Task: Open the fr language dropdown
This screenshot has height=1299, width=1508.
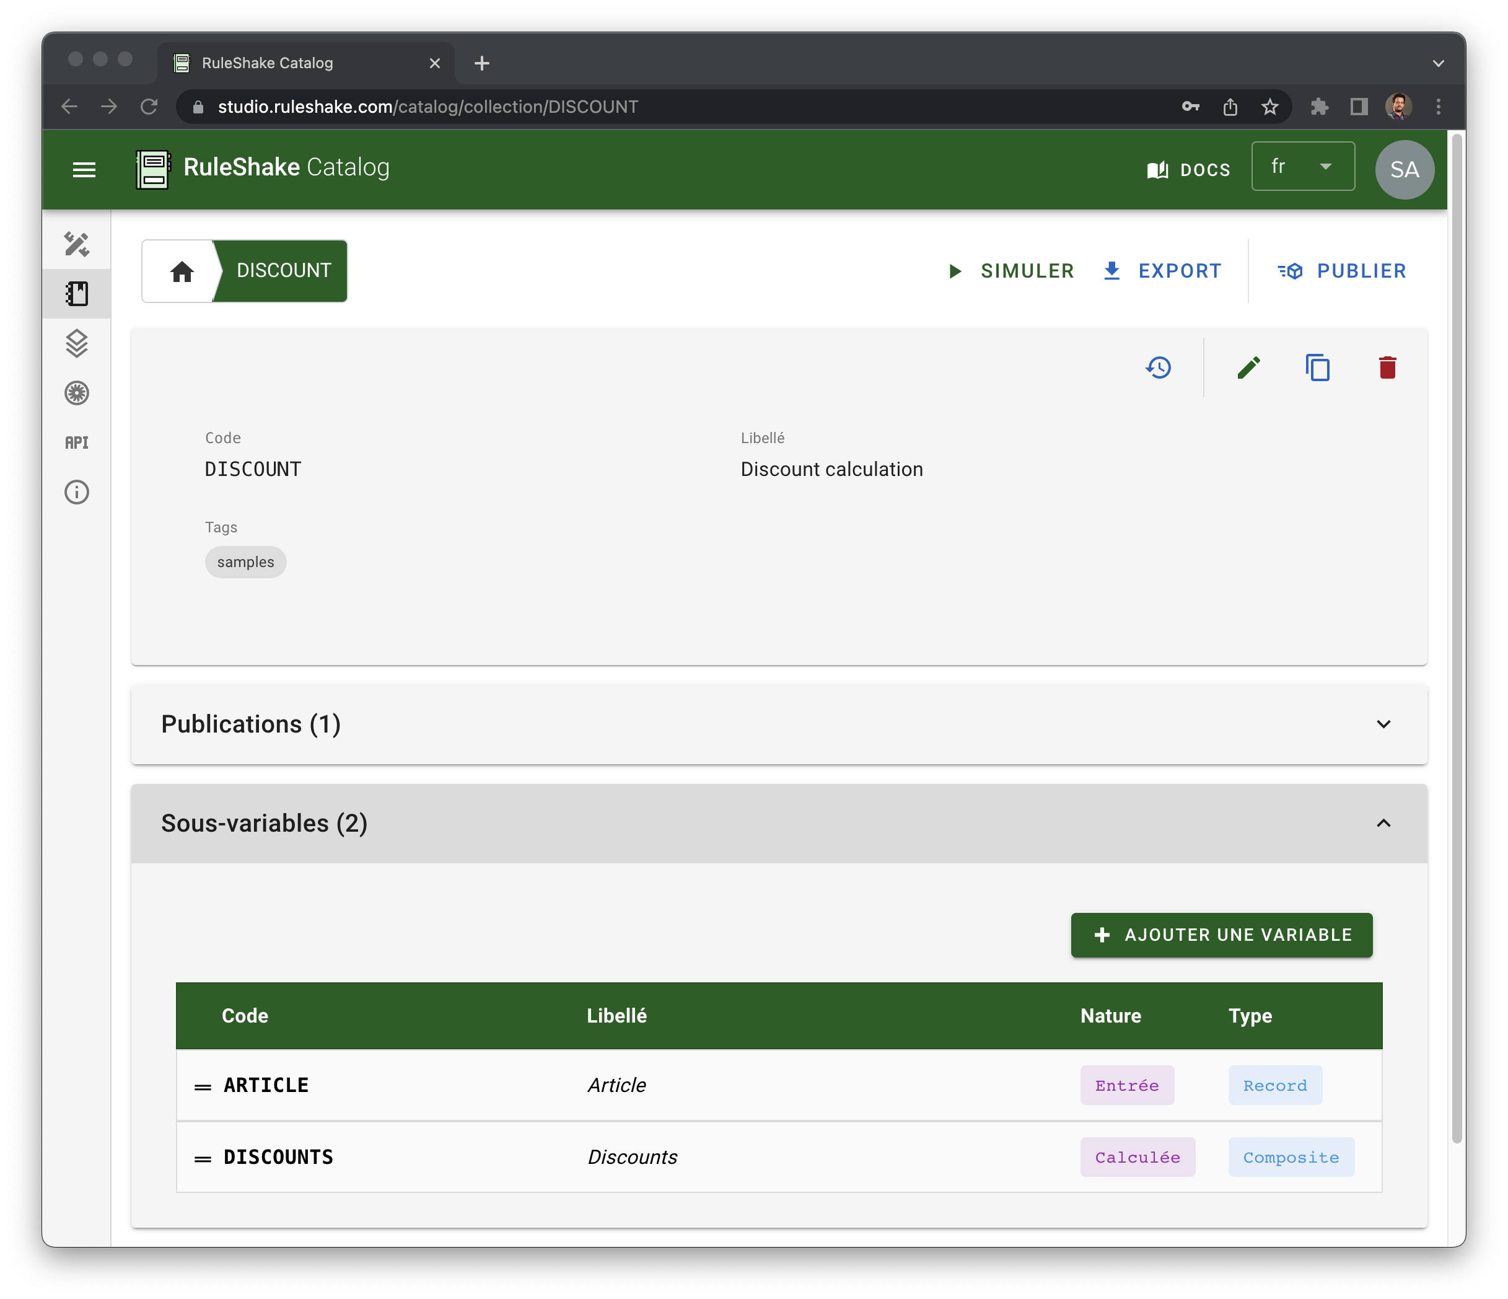Action: tap(1302, 167)
